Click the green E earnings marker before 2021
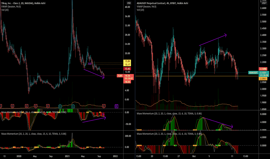This screenshot has width=270, height=159. pos(60,106)
